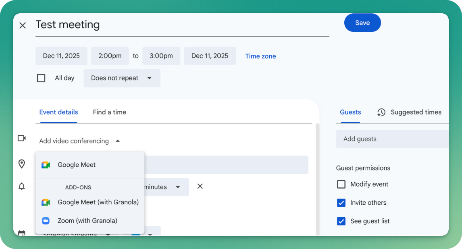Switch to the Find a time tab
Viewport: 462px width, 249px height.
(x=109, y=112)
